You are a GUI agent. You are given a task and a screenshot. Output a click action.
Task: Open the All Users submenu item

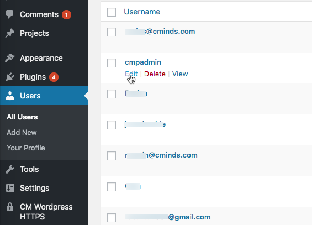click(x=22, y=117)
